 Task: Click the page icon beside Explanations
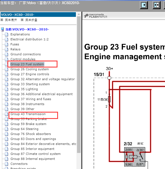click(x=7, y=35)
